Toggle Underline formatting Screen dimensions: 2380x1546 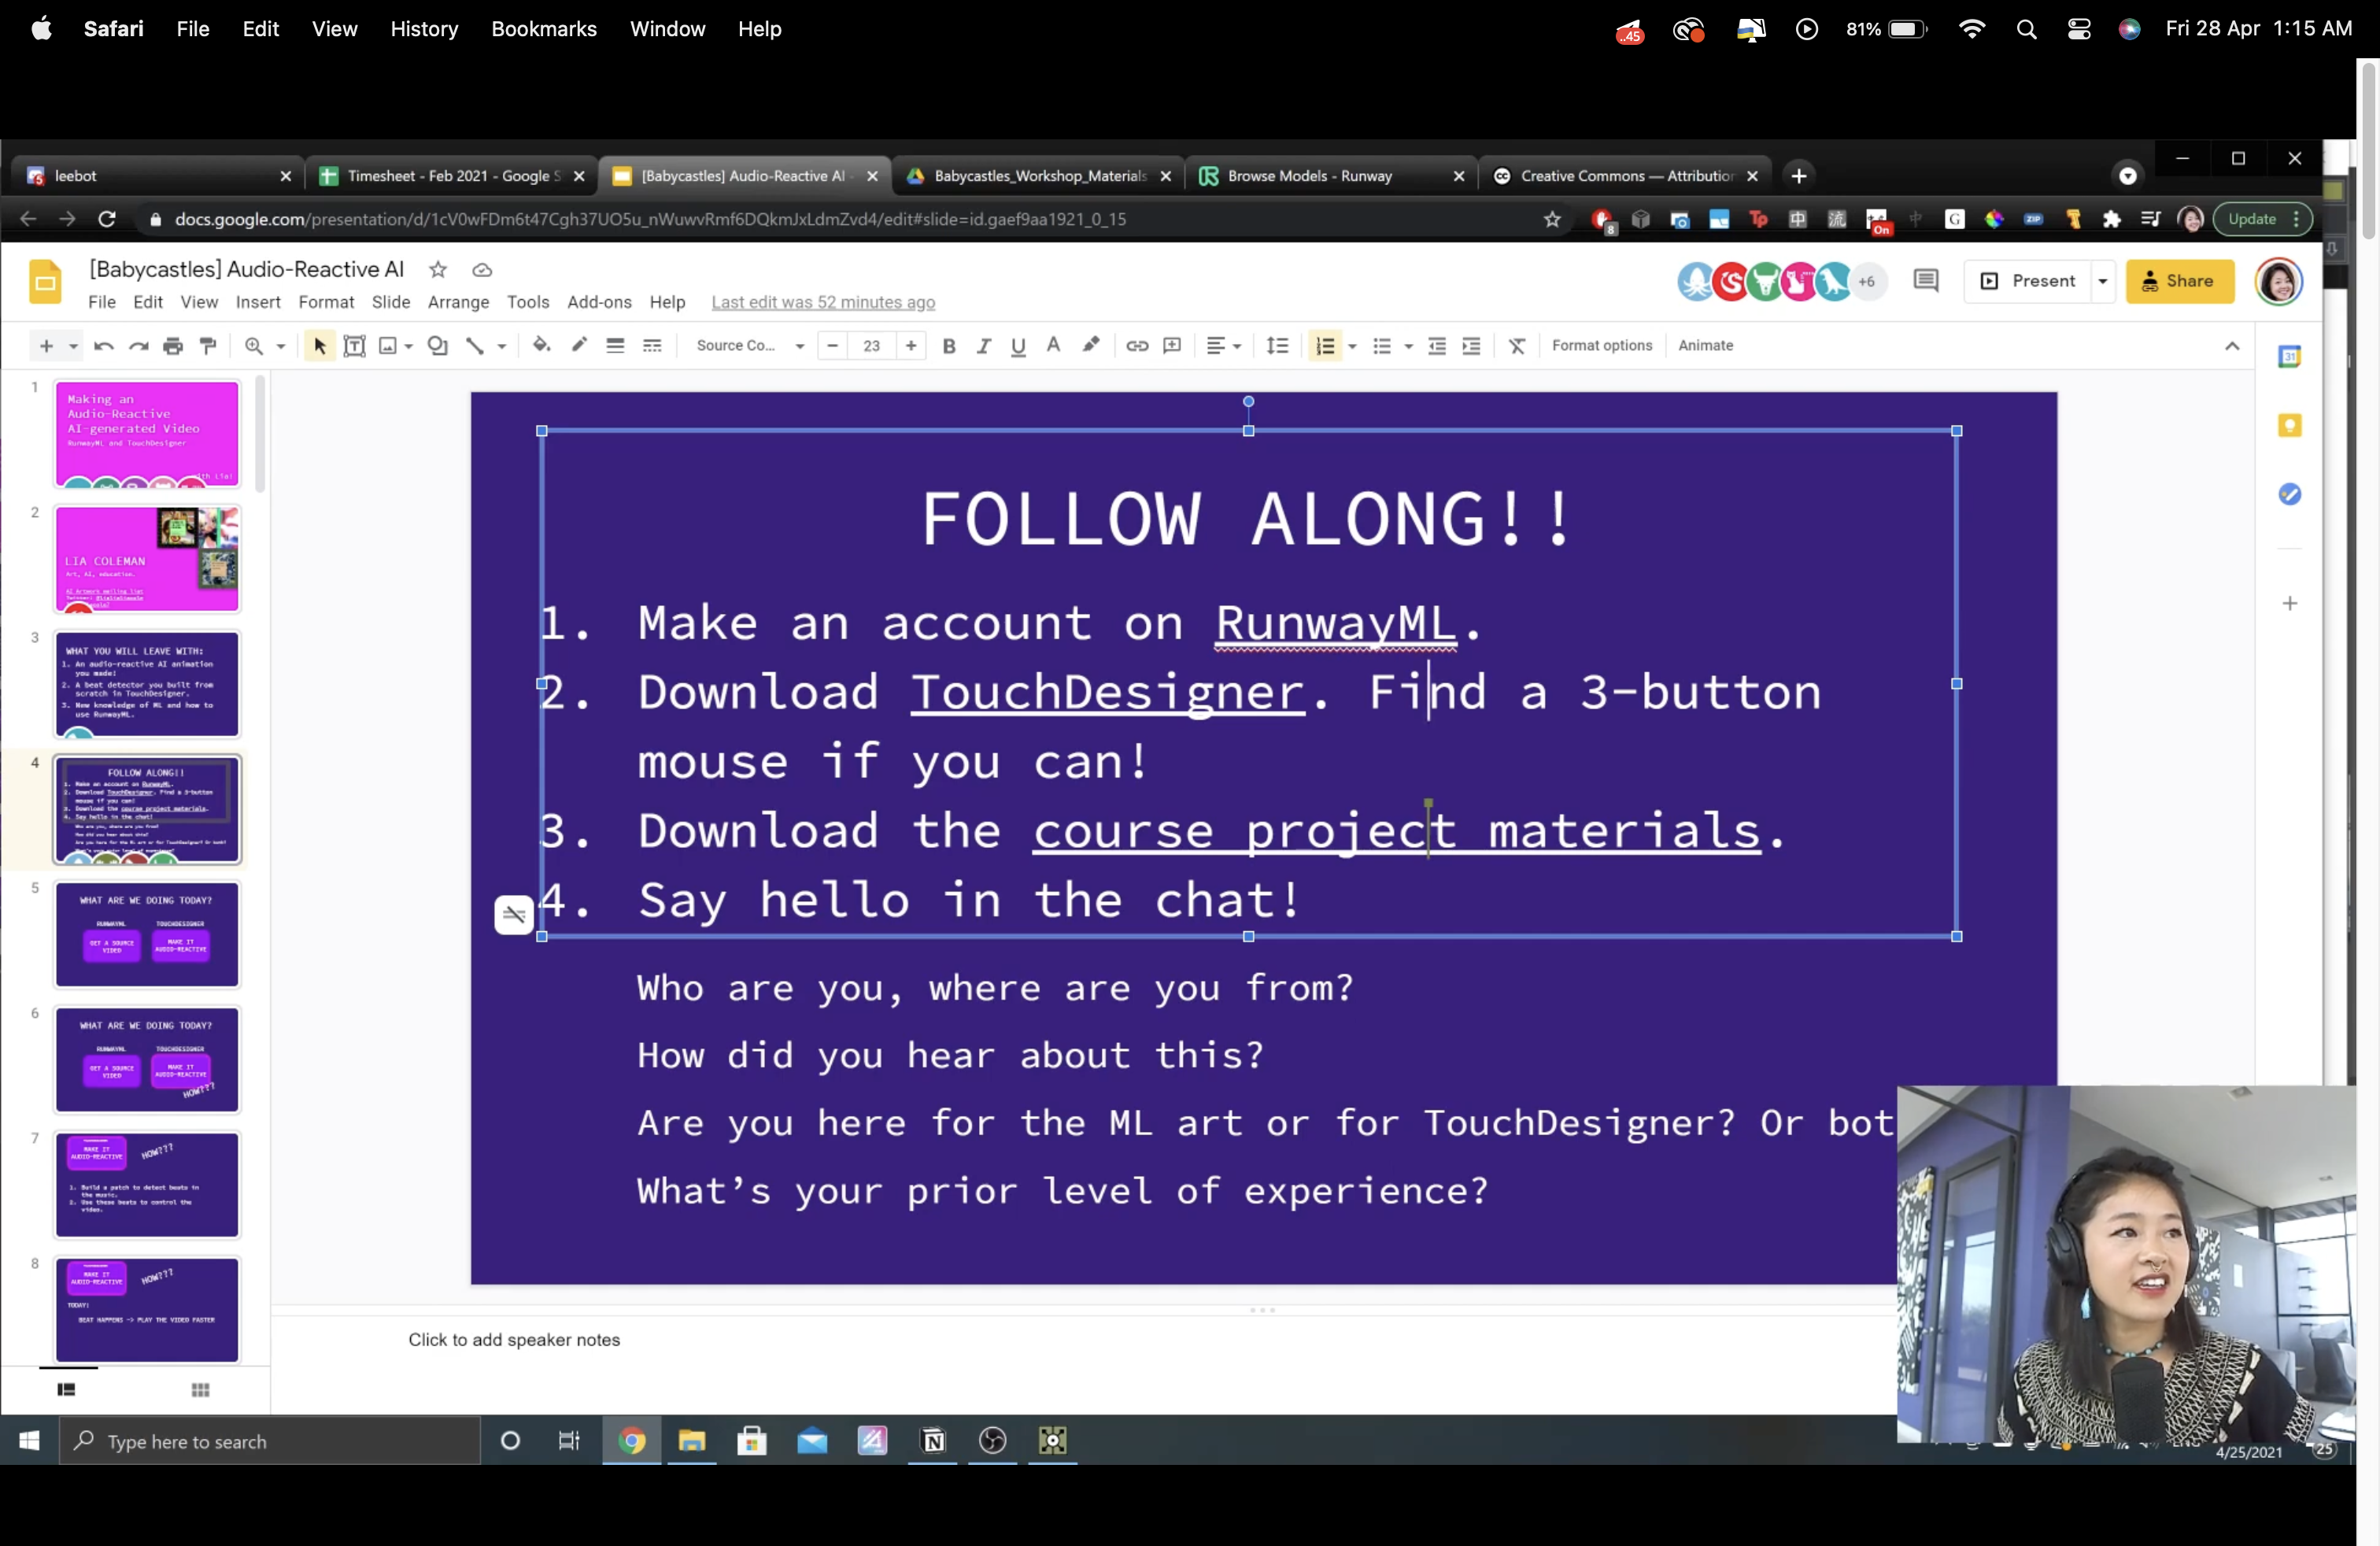click(x=1018, y=346)
